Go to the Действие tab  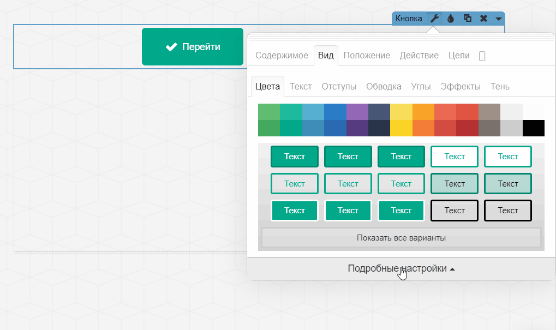(x=419, y=56)
